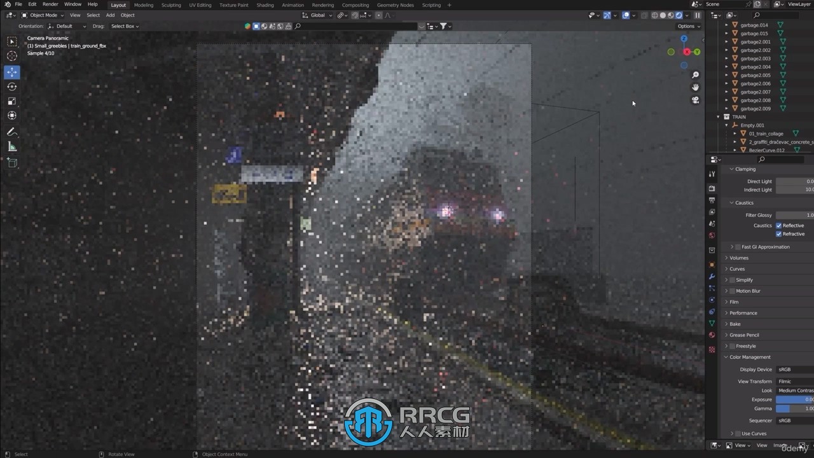Add a new workspace with plus button
814x458 pixels.
[x=450, y=5]
